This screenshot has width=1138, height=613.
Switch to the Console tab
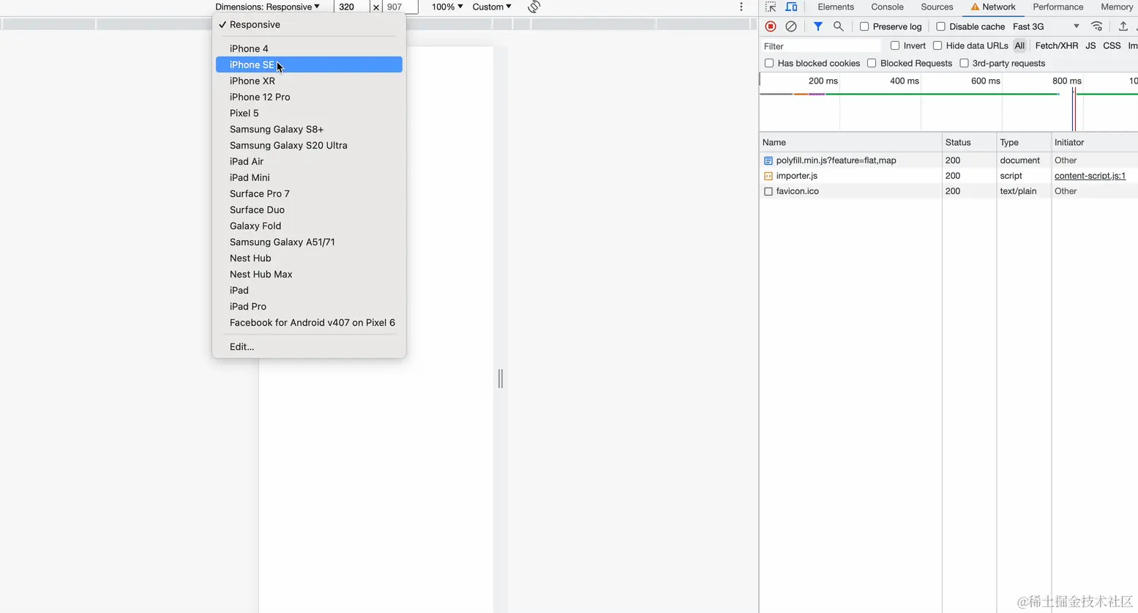[x=887, y=7]
